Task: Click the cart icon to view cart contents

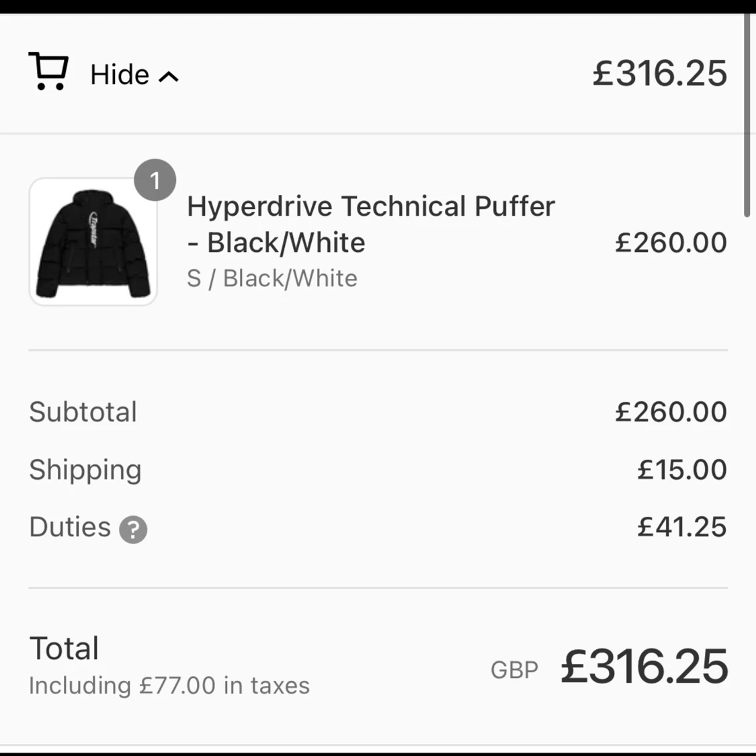Action: click(x=47, y=71)
